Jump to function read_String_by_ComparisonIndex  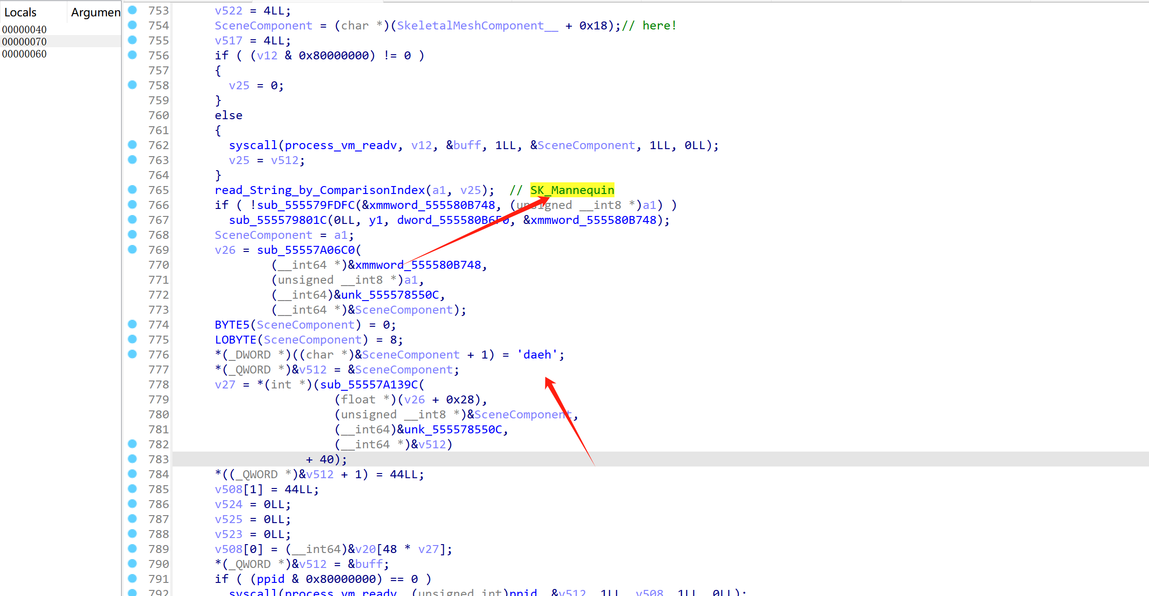319,190
